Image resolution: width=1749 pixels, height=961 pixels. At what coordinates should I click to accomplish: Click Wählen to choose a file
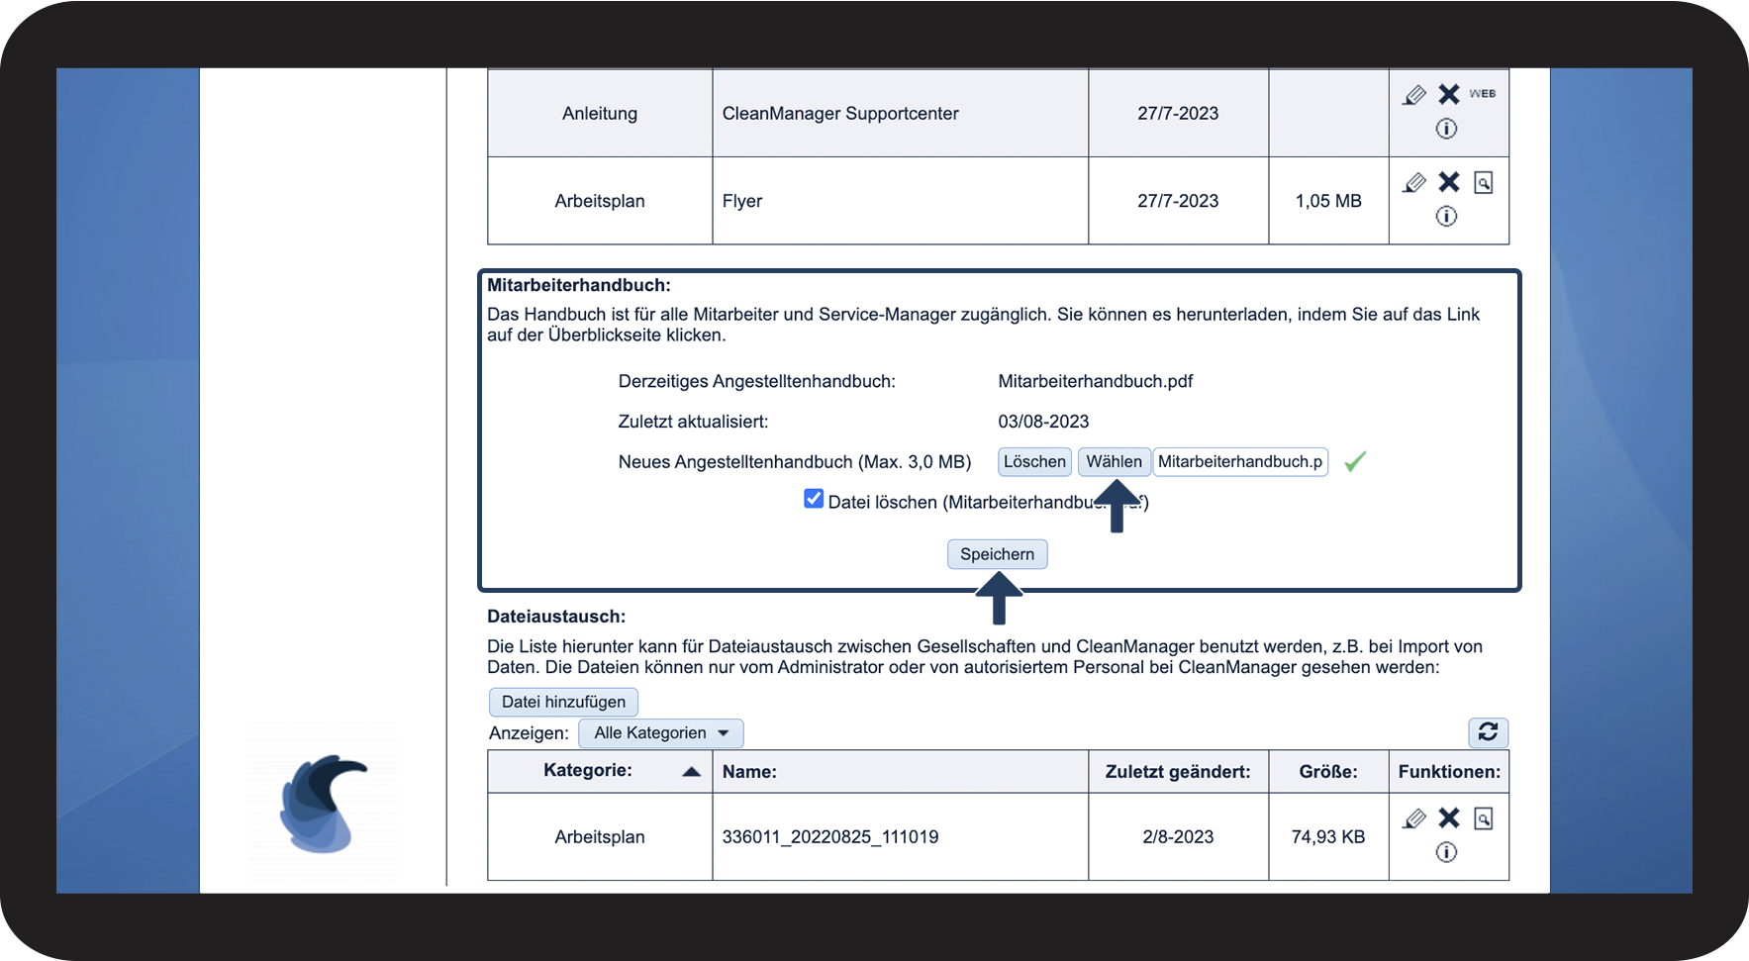(1114, 462)
